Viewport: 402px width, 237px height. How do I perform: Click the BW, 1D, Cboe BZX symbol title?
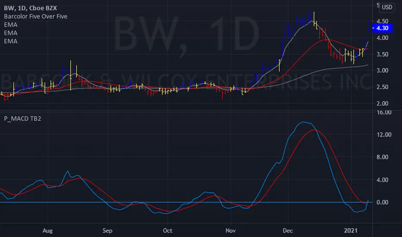point(30,8)
